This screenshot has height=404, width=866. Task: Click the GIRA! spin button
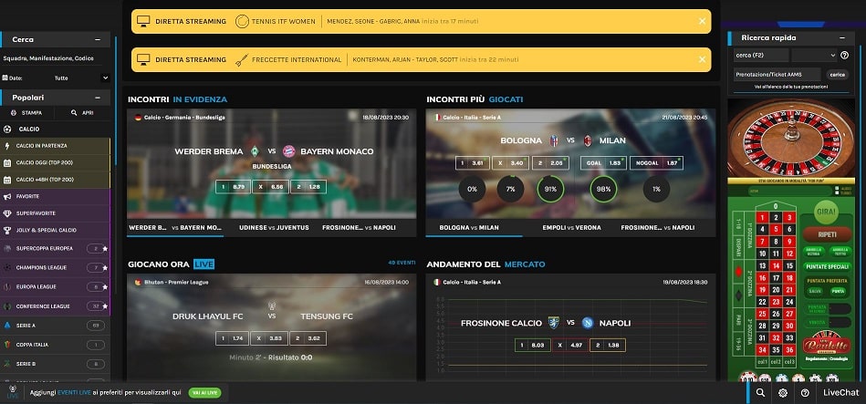click(x=825, y=212)
